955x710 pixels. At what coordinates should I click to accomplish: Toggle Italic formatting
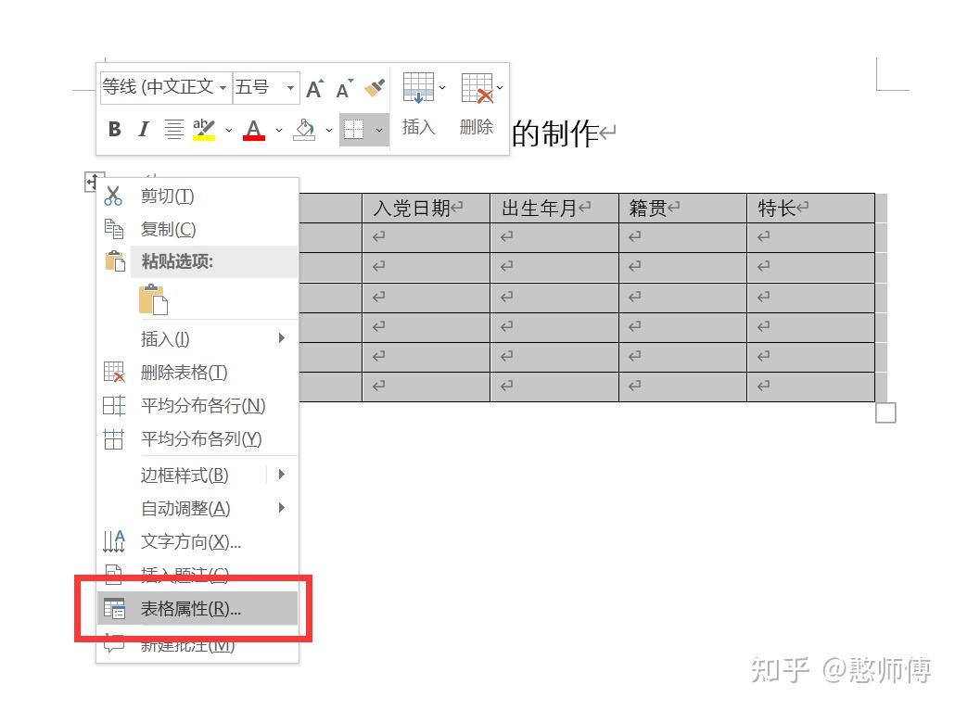(x=144, y=129)
